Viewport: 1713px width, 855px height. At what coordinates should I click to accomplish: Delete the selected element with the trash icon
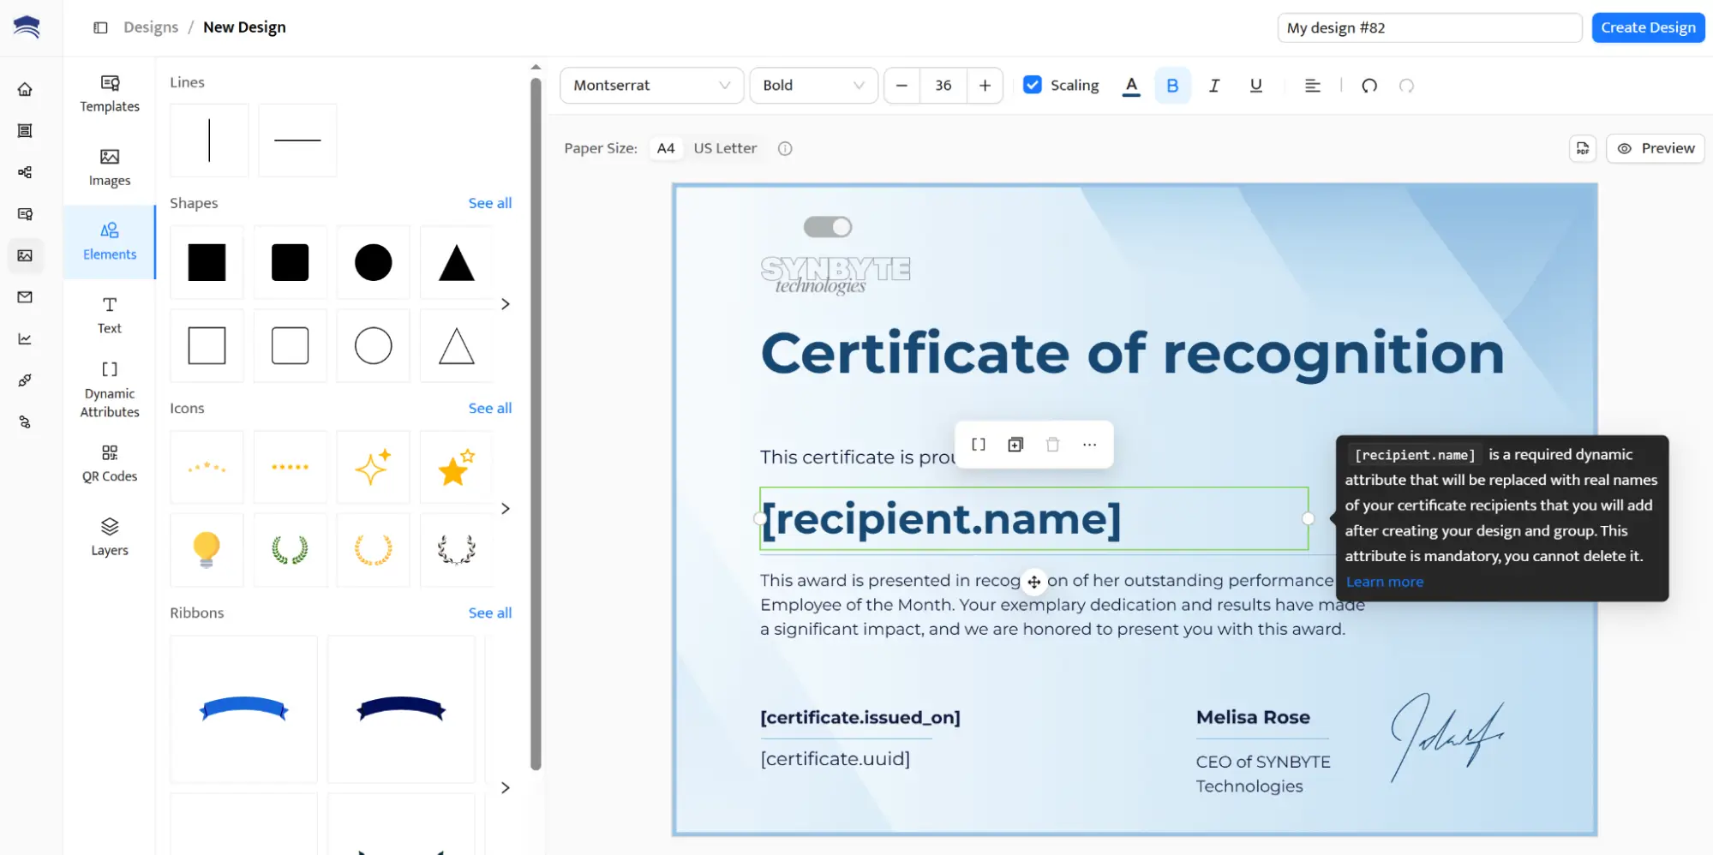(1052, 444)
